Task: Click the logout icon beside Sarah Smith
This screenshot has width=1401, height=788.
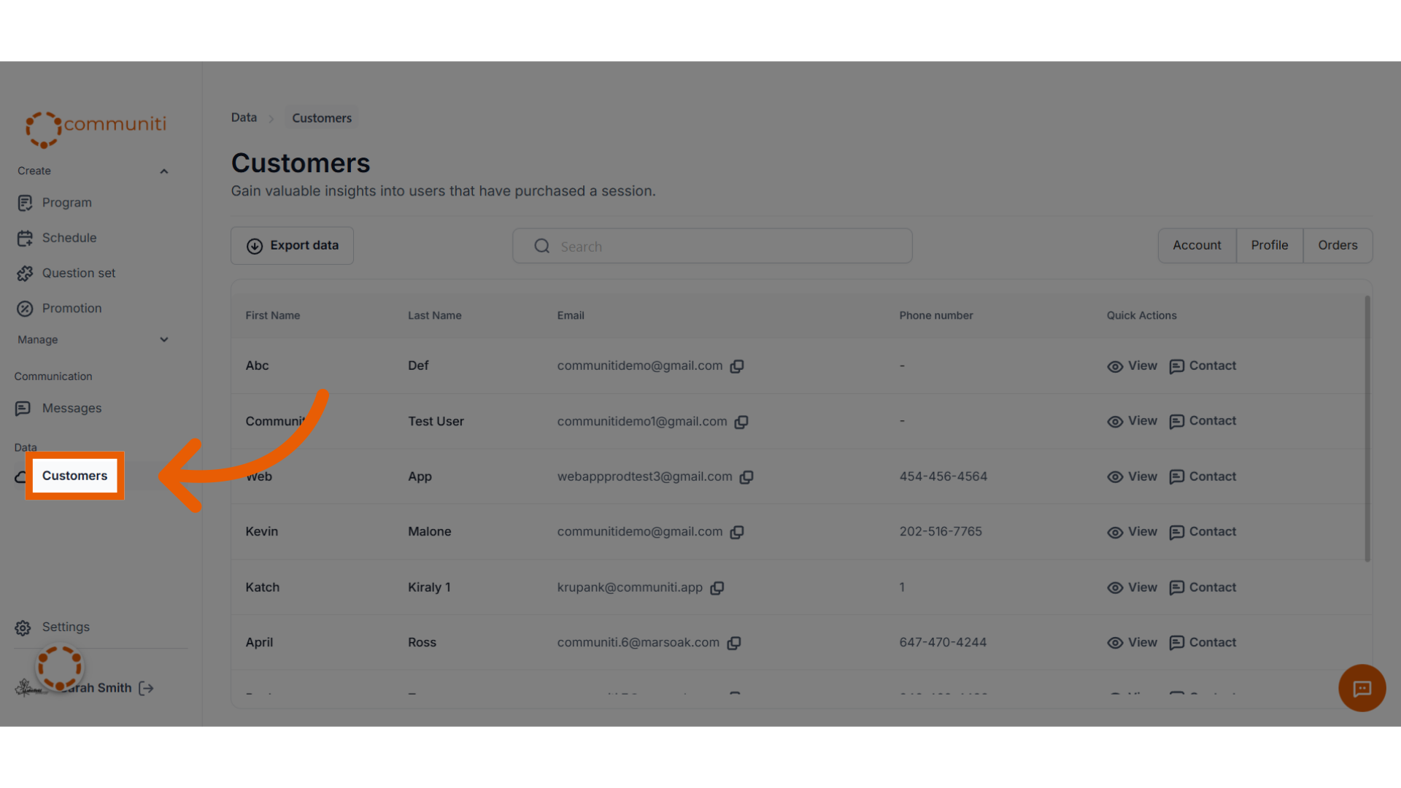Action: pyautogui.click(x=146, y=688)
